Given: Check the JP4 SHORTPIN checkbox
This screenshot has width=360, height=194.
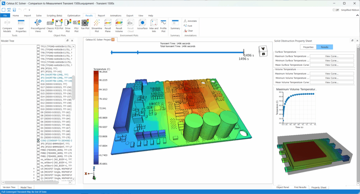Looking at the screenshot, I should pyautogui.click(x=38, y=75).
